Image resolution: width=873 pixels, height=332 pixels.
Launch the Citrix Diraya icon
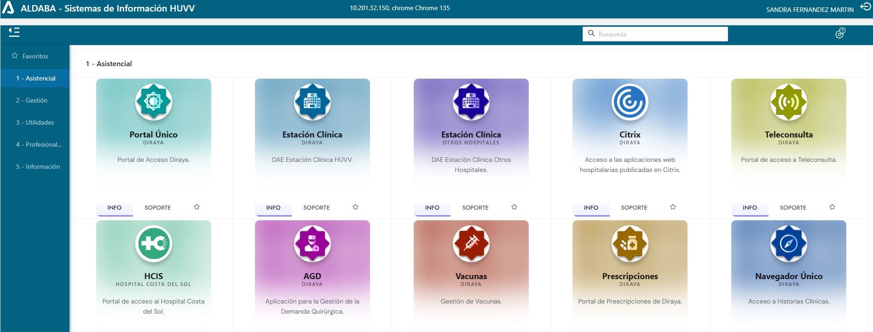(x=630, y=102)
